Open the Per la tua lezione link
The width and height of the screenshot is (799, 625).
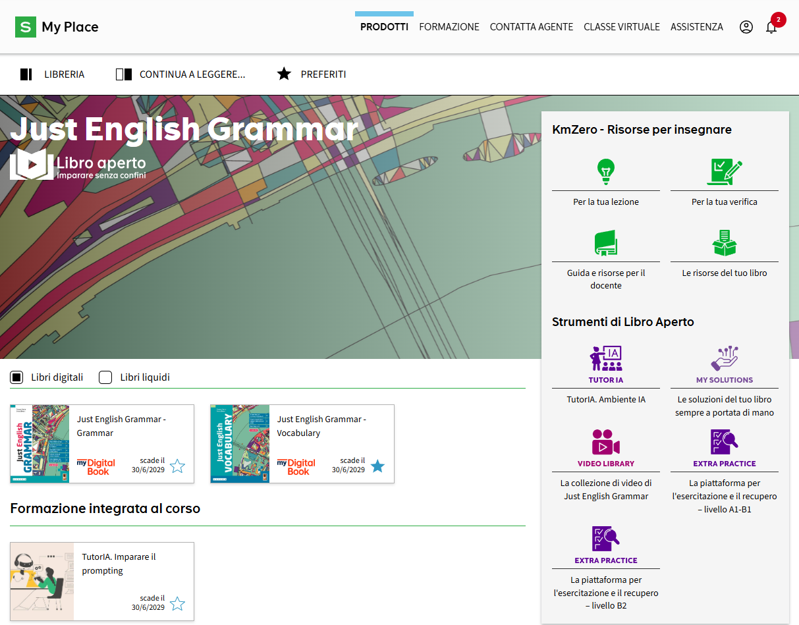coord(606,202)
